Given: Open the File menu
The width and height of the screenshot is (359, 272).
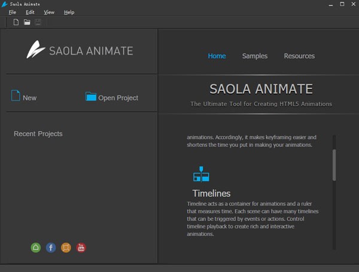Looking at the screenshot, I should (x=12, y=12).
